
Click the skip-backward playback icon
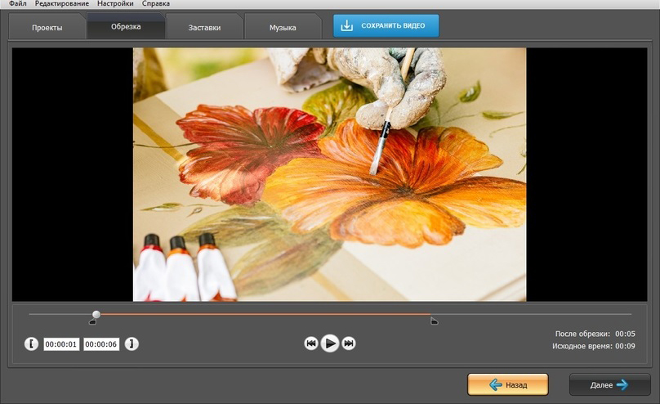click(x=310, y=343)
